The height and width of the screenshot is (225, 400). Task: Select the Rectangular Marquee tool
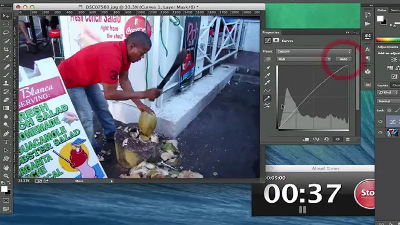point(6,25)
